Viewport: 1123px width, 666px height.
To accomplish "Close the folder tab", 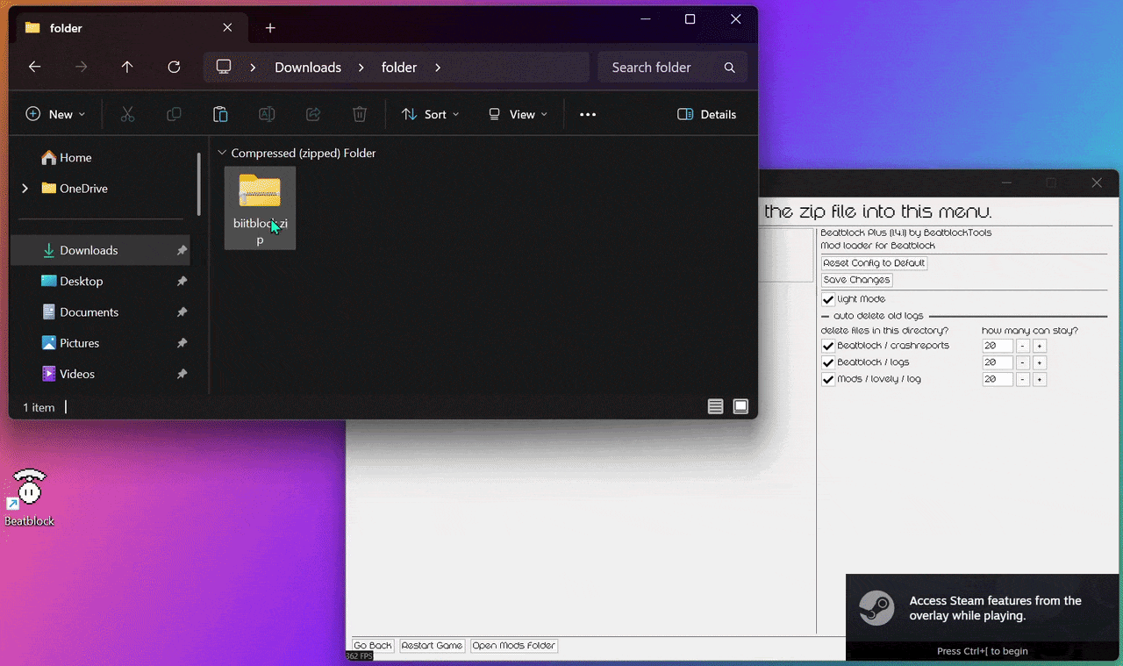I will pyautogui.click(x=227, y=27).
